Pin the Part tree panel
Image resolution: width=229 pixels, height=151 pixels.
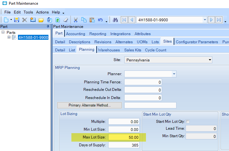tap(48, 26)
